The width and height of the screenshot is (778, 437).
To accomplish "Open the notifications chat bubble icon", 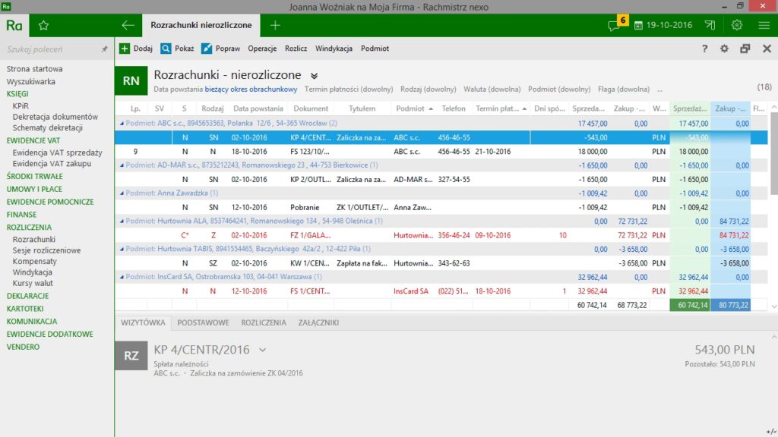I will 613,25.
